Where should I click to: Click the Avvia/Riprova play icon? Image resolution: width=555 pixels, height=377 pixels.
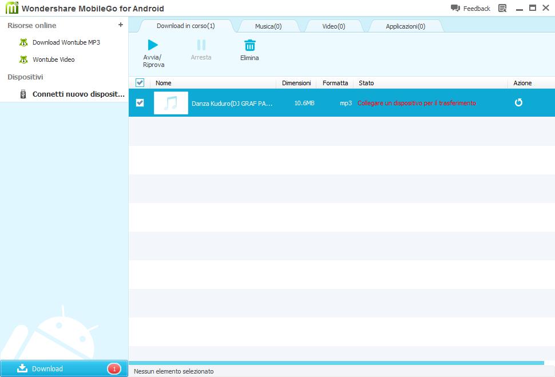pos(153,45)
